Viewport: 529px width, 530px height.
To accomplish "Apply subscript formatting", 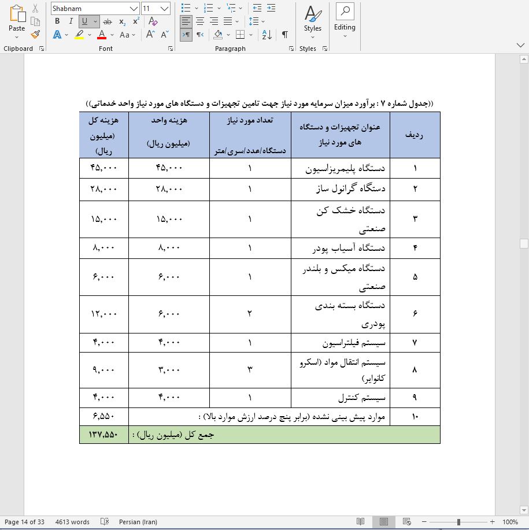I will coord(122,21).
